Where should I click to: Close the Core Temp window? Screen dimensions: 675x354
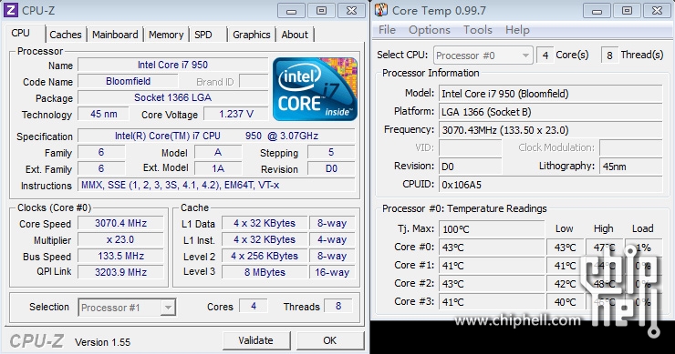[658, 11]
